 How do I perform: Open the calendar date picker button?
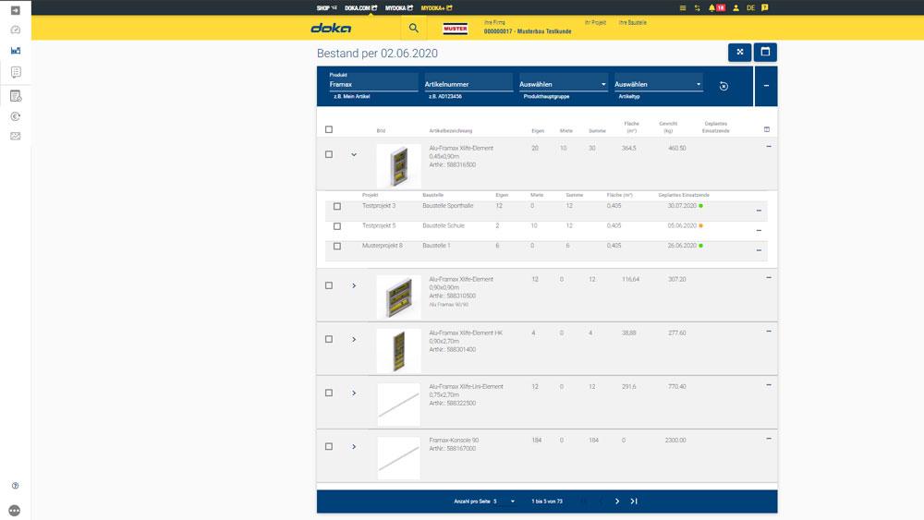765,52
